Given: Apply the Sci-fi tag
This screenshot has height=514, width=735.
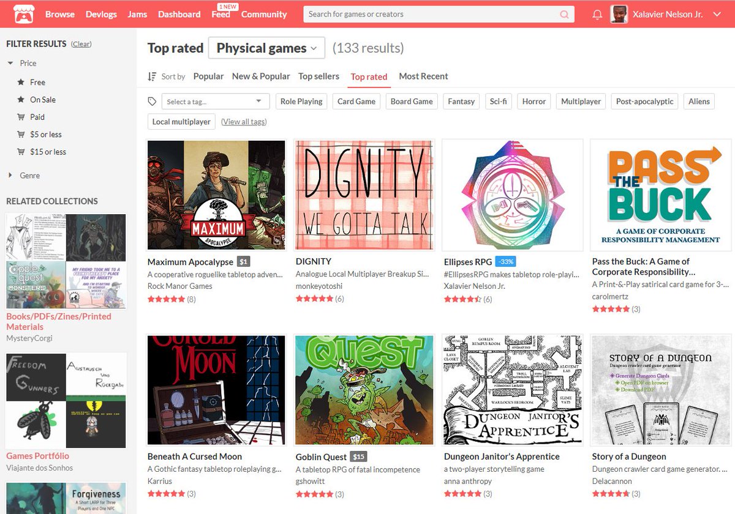Looking at the screenshot, I should [x=499, y=102].
